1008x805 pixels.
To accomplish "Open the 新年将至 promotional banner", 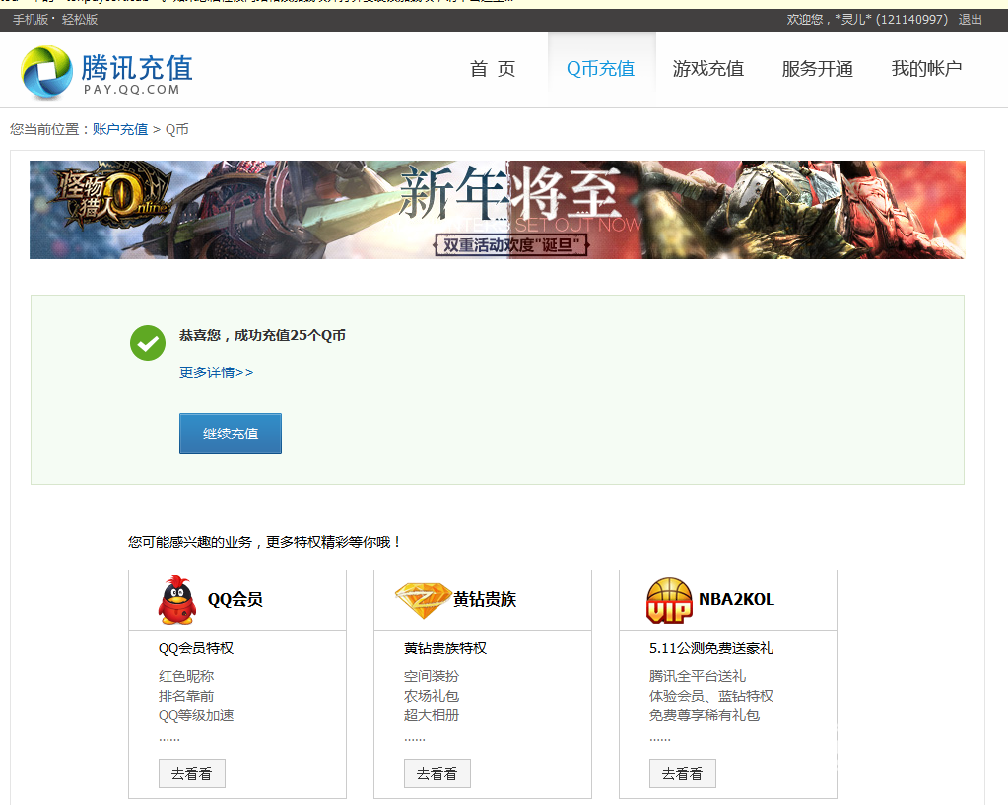I will tap(497, 210).
